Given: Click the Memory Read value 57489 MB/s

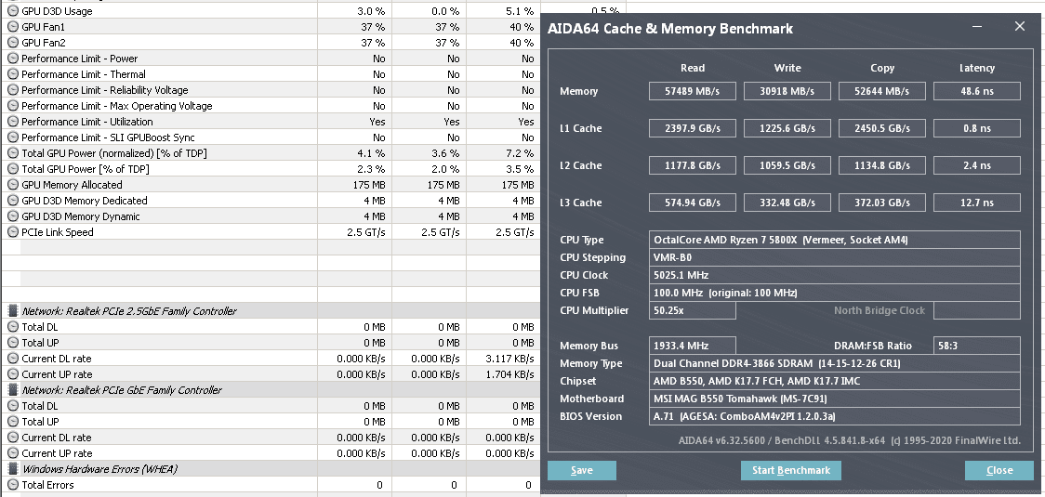Looking at the screenshot, I should pos(693,91).
